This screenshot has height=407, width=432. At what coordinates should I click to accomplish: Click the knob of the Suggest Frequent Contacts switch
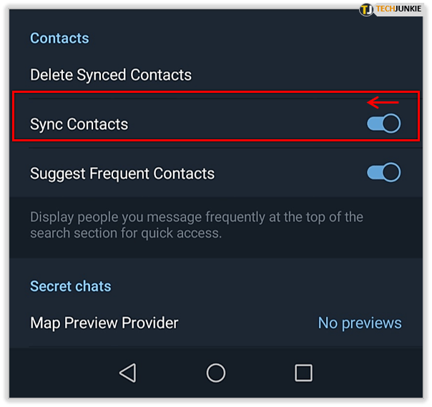tap(391, 172)
